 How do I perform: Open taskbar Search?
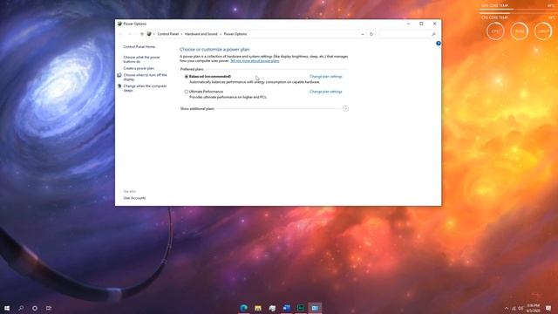tap(21, 308)
